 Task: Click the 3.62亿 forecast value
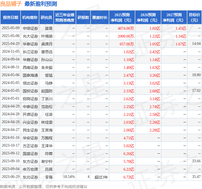(x=155, y=83)
